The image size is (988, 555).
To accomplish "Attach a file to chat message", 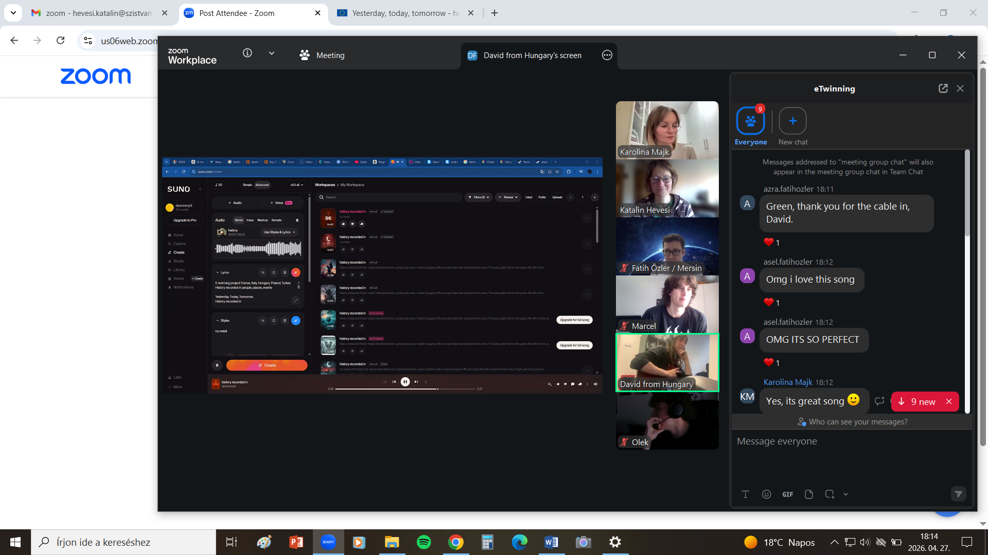I will (808, 494).
